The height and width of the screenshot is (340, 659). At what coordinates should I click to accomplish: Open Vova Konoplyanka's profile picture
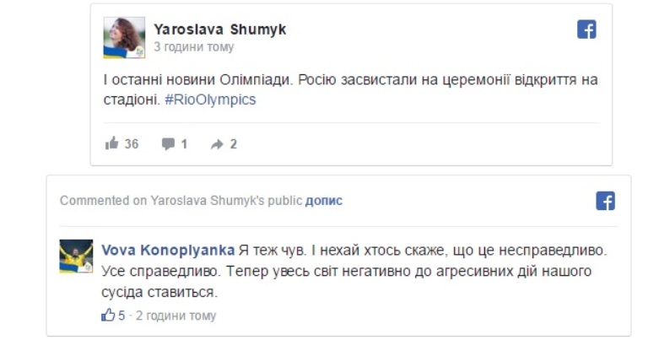click(76, 256)
